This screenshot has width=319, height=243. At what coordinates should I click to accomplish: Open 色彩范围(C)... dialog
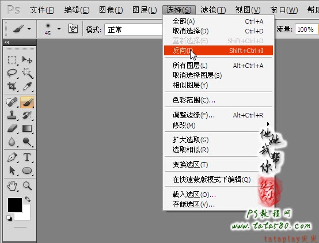coord(218,100)
